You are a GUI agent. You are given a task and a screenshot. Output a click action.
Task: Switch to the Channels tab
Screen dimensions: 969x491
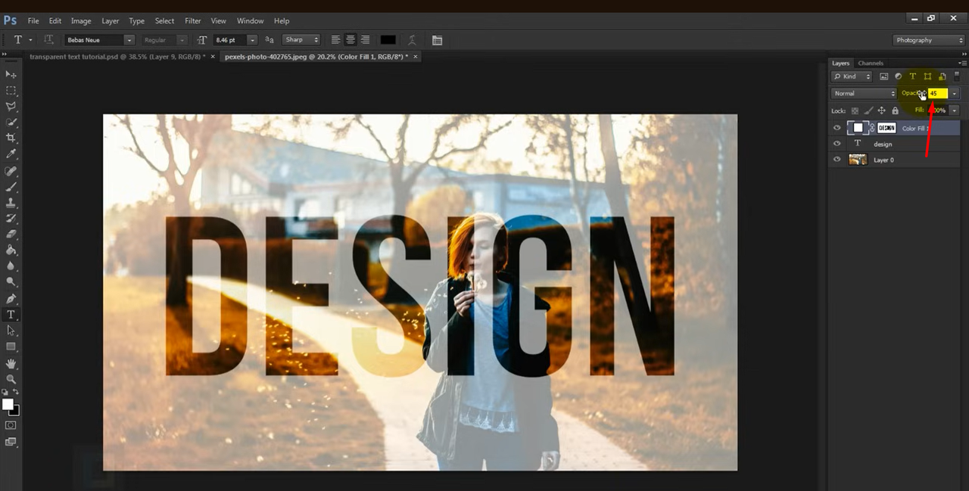(871, 63)
